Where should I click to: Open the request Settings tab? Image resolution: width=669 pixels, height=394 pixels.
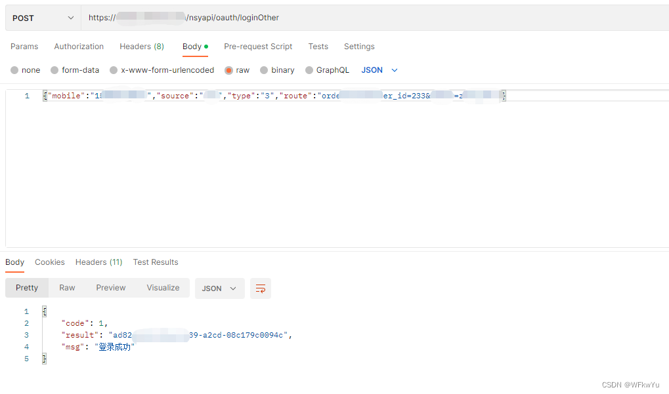tap(359, 47)
